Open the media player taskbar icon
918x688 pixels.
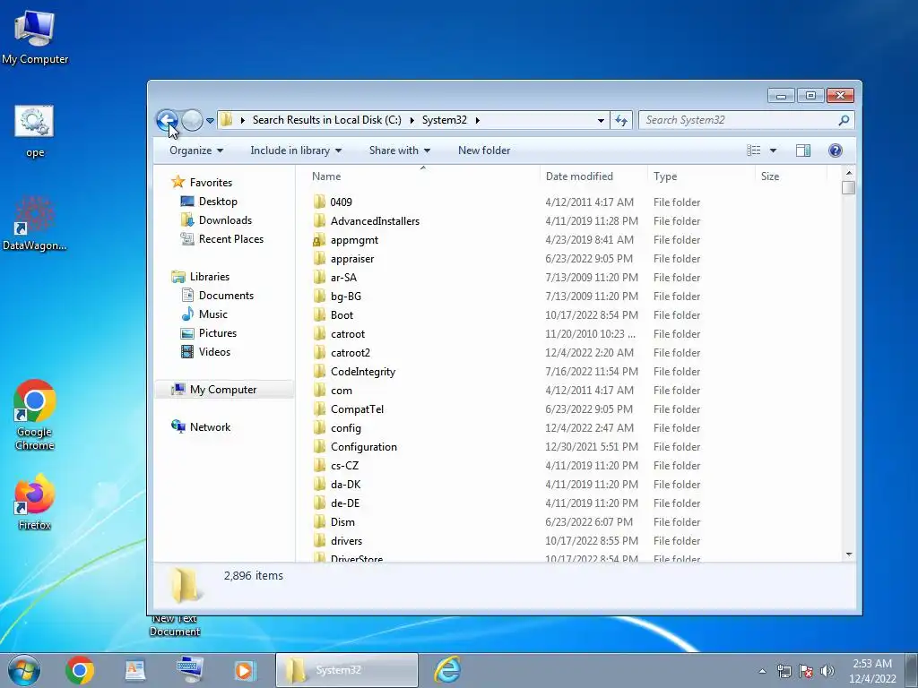[x=245, y=670]
